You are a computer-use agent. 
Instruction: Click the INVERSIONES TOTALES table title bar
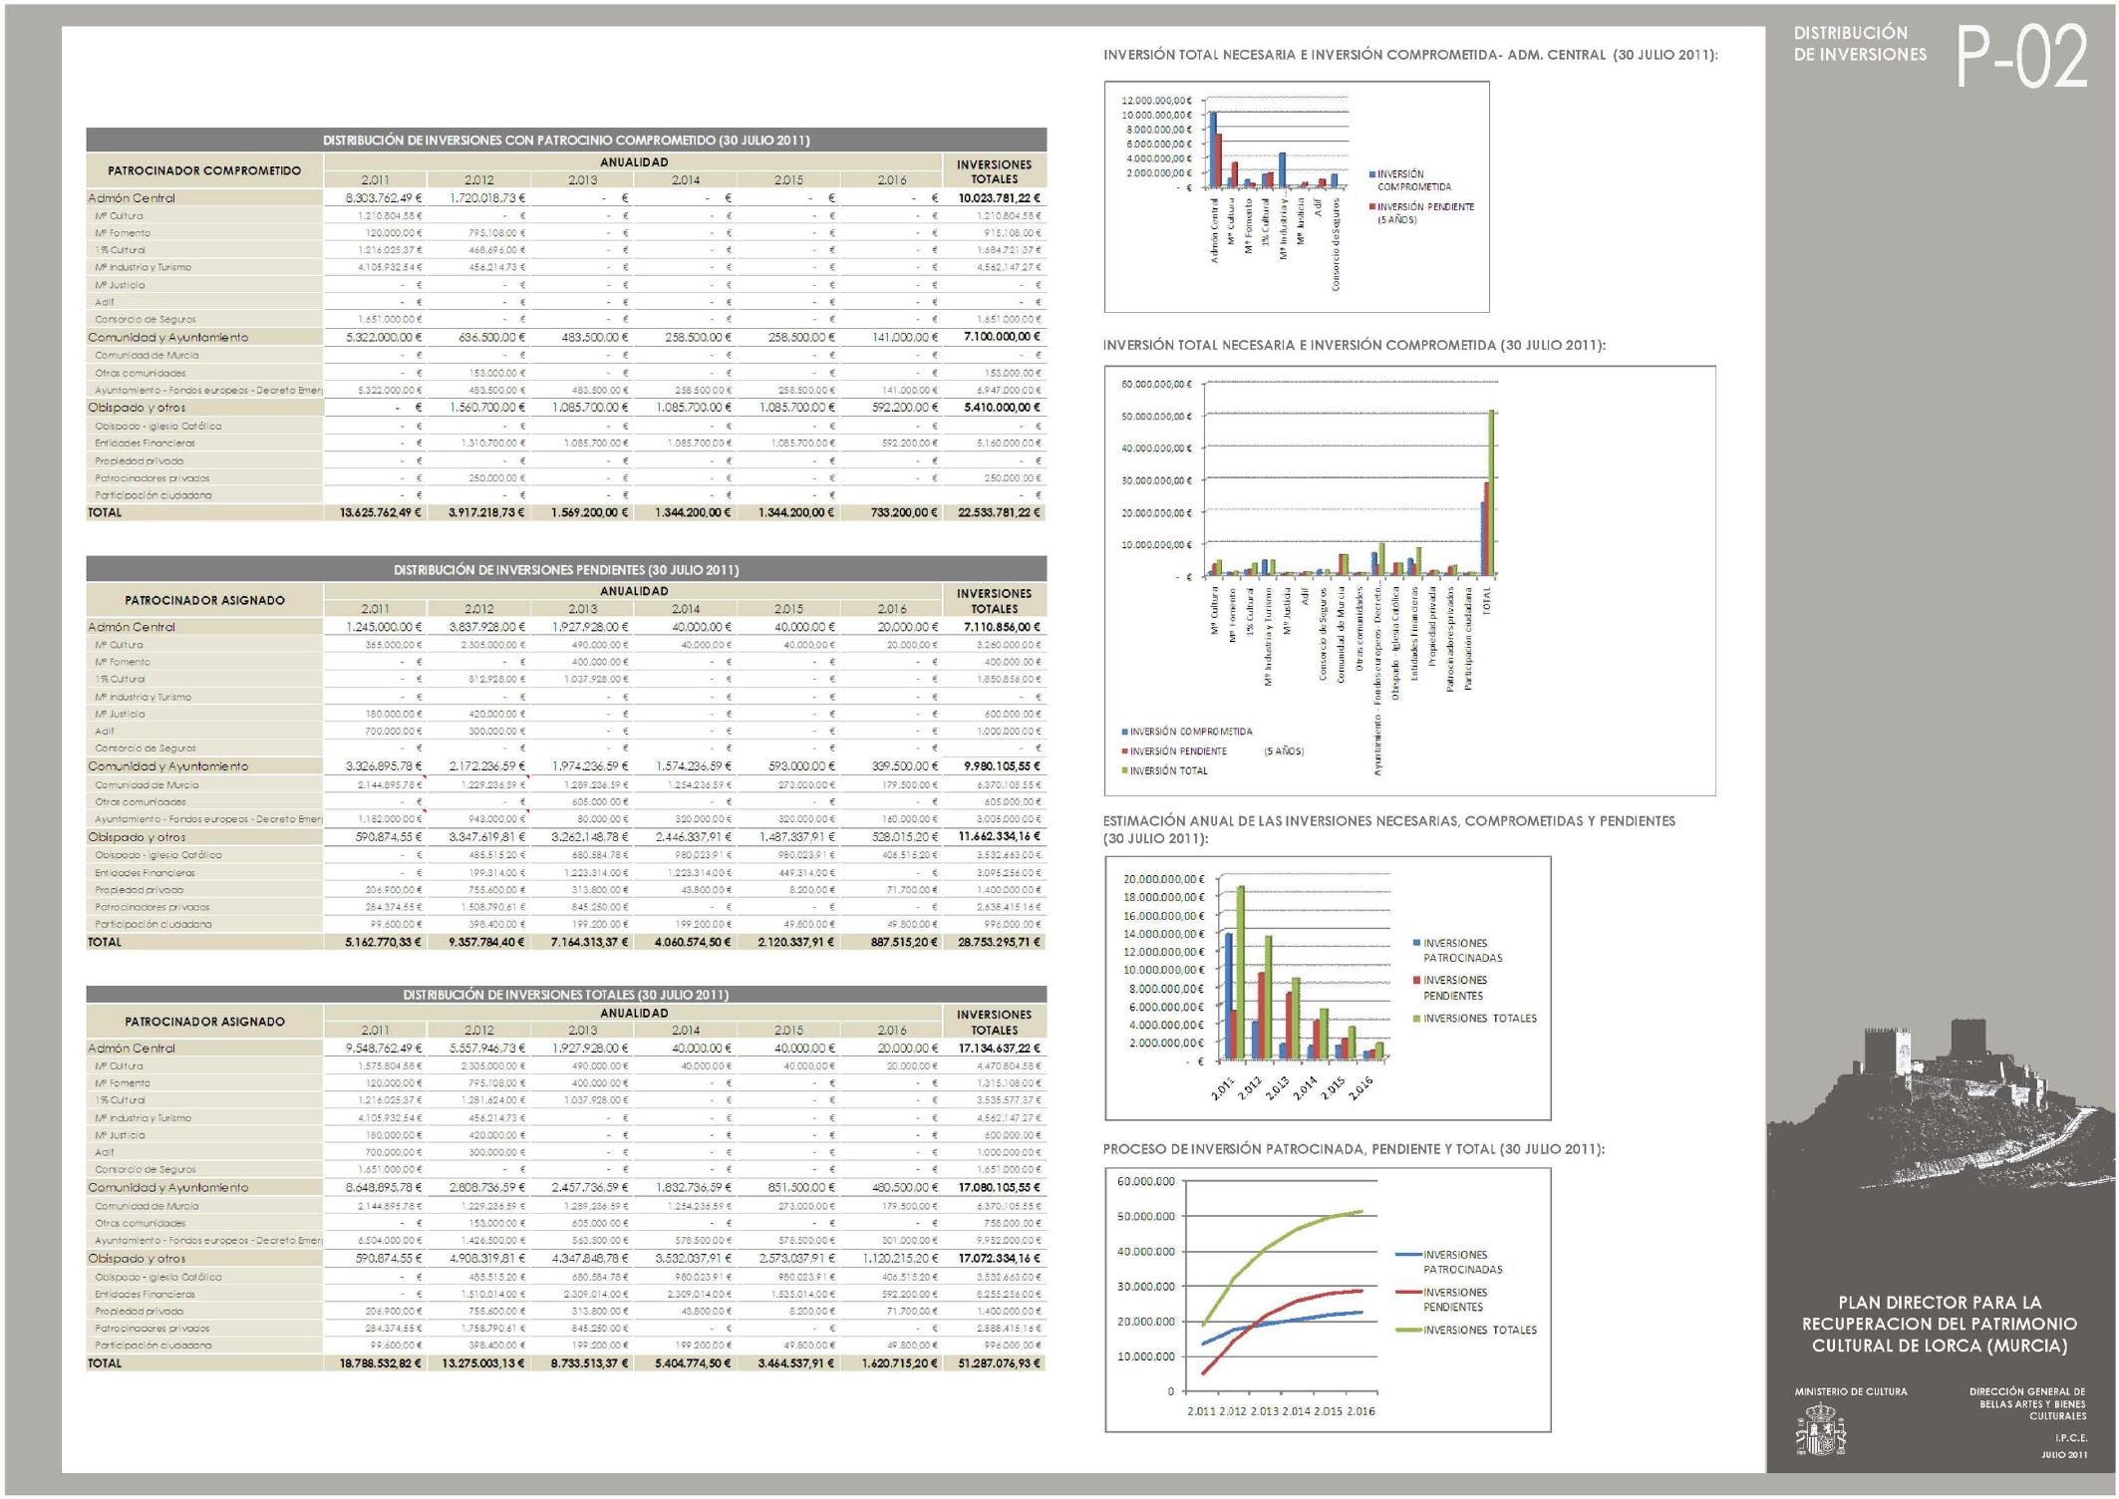[x=566, y=994]
